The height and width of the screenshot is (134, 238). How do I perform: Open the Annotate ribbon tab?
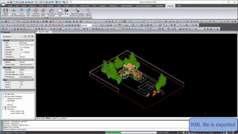pos(50,6)
